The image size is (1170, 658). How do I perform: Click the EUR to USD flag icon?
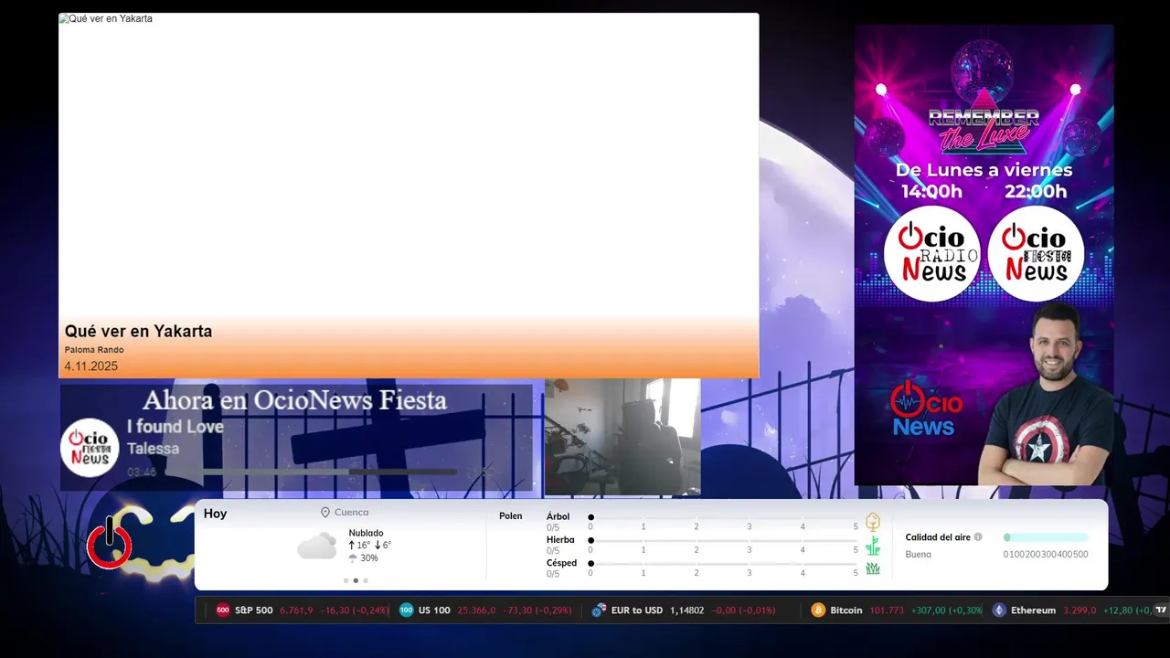pyautogui.click(x=600, y=610)
